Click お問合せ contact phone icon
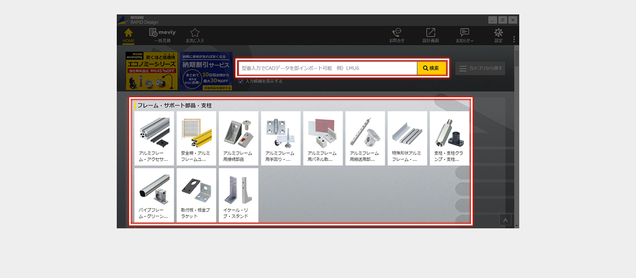 [x=397, y=35]
